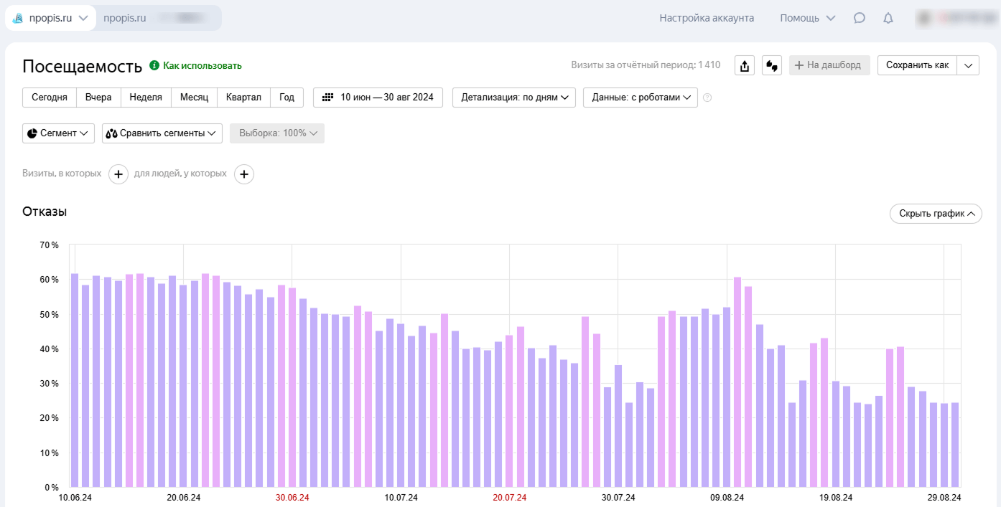The height and width of the screenshot is (507, 1001).
Task: Open the notifications bell
Action: click(x=888, y=18)
